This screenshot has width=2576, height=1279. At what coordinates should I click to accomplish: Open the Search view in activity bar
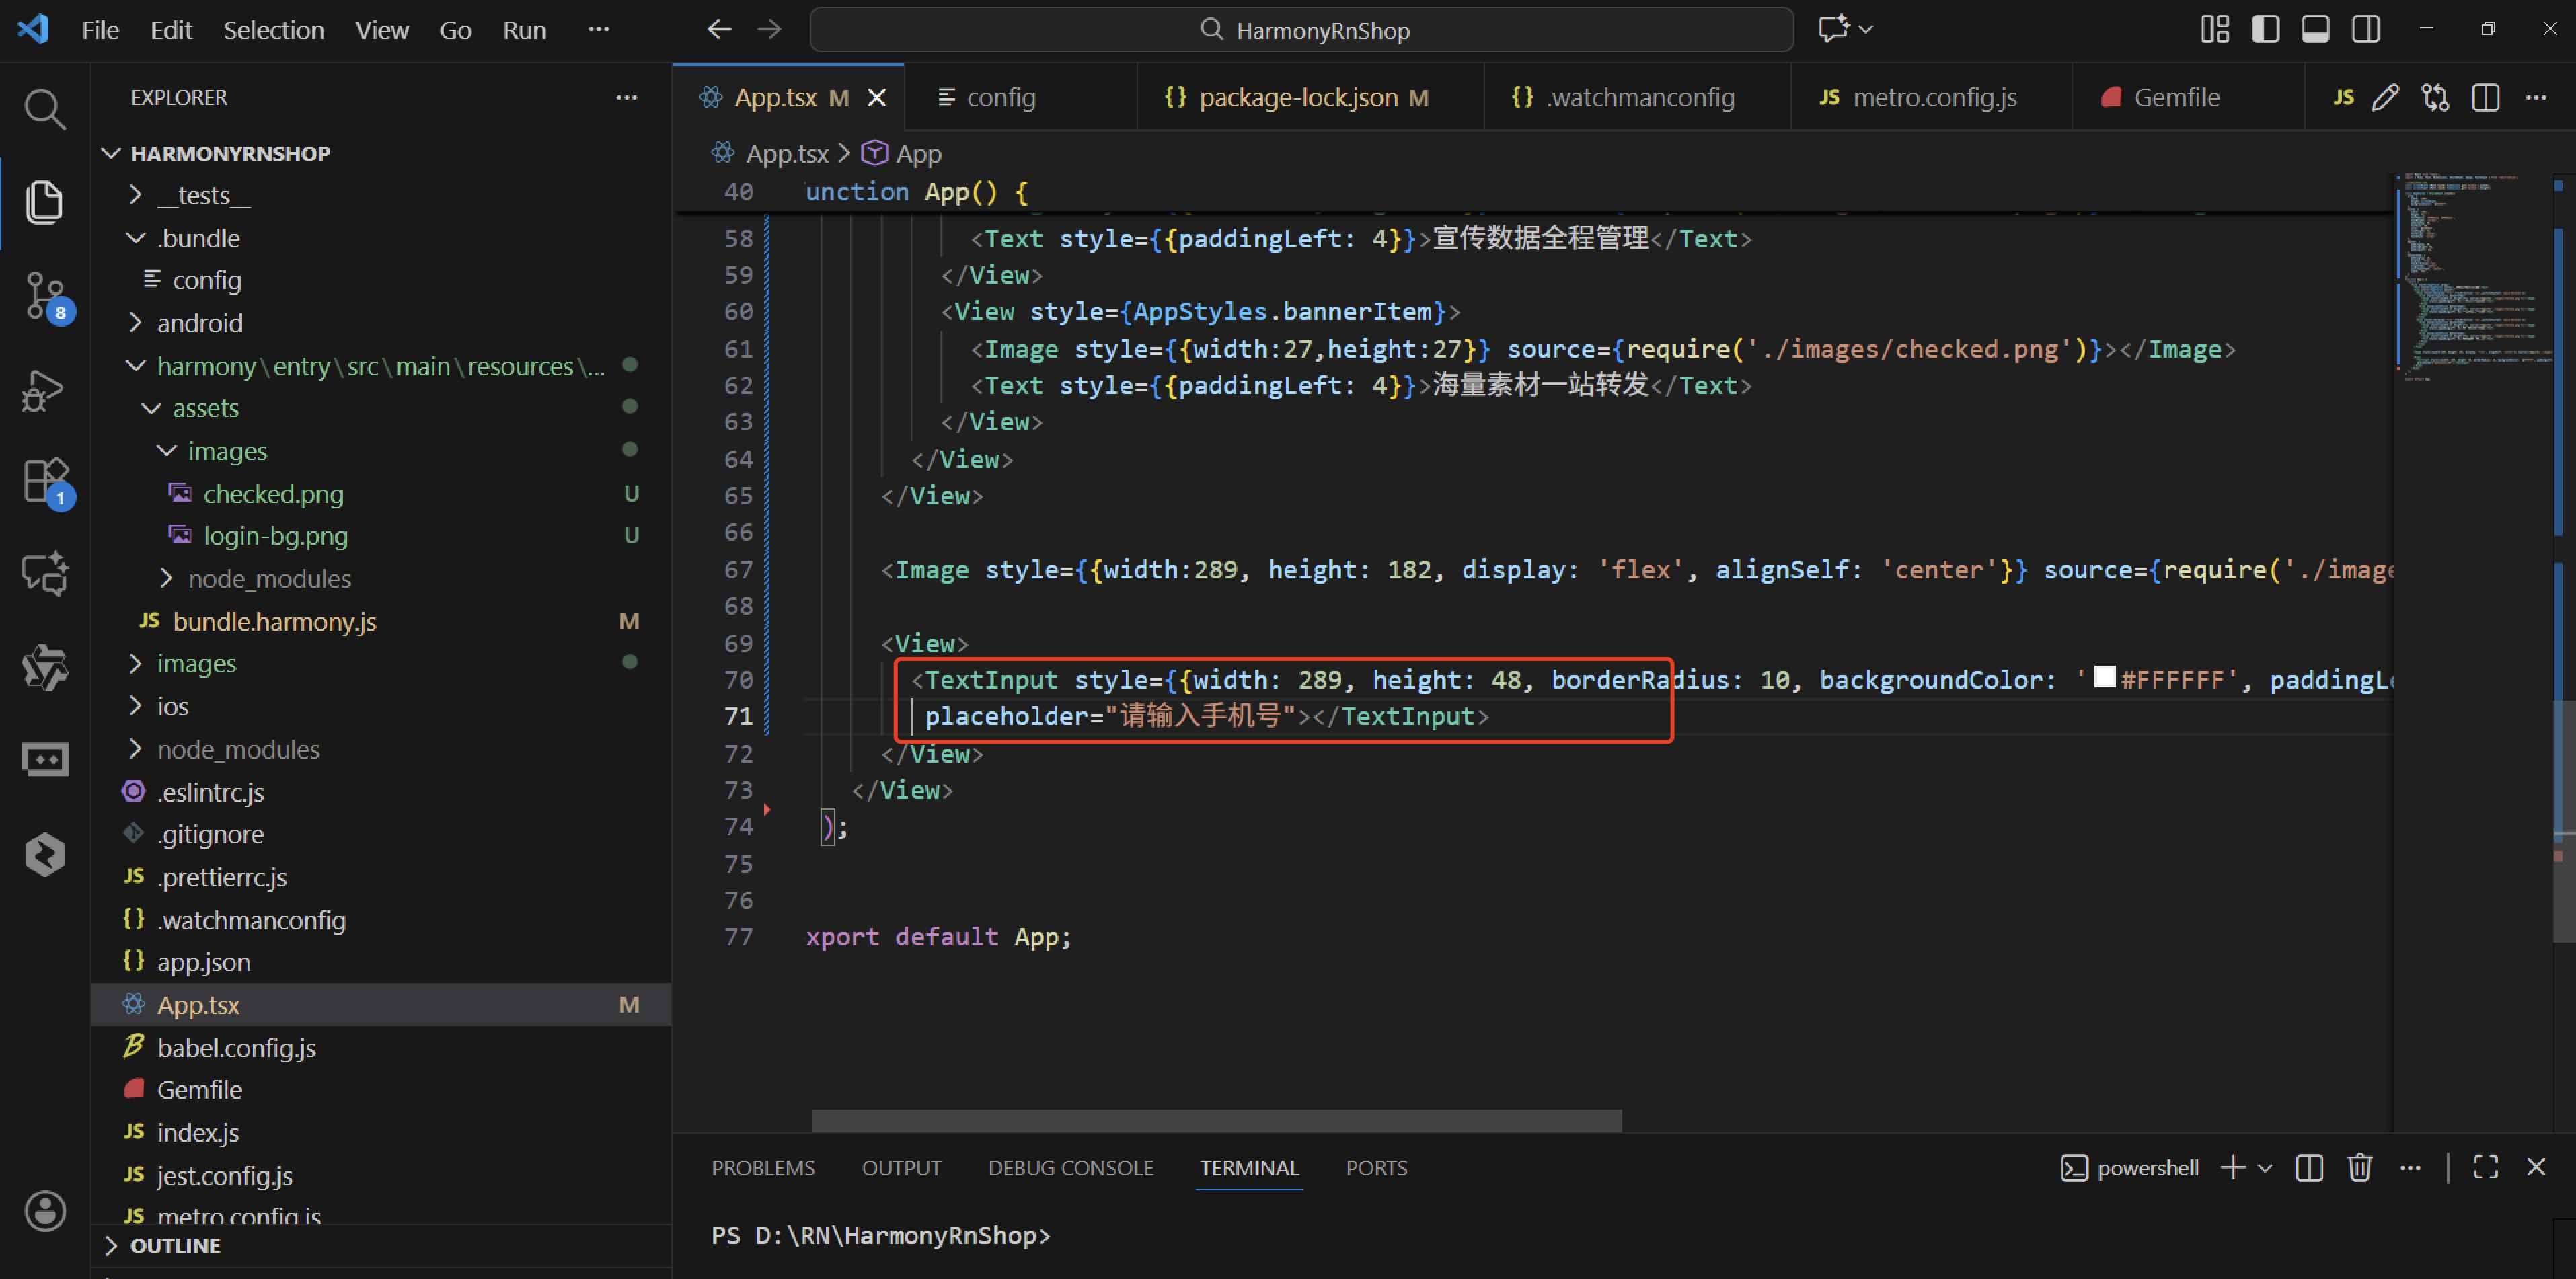[44, 109]
